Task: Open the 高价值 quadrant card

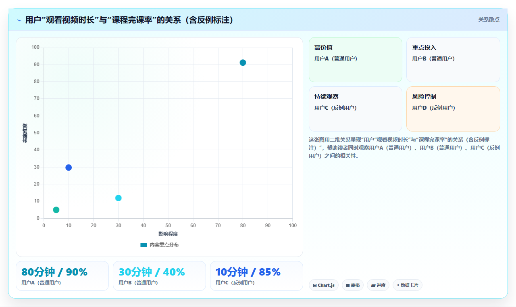Action: [x=356, y=60]
